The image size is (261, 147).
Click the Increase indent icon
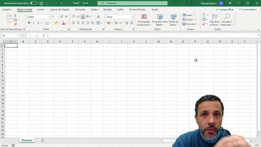pyautogui.click(x=92, y=23)
